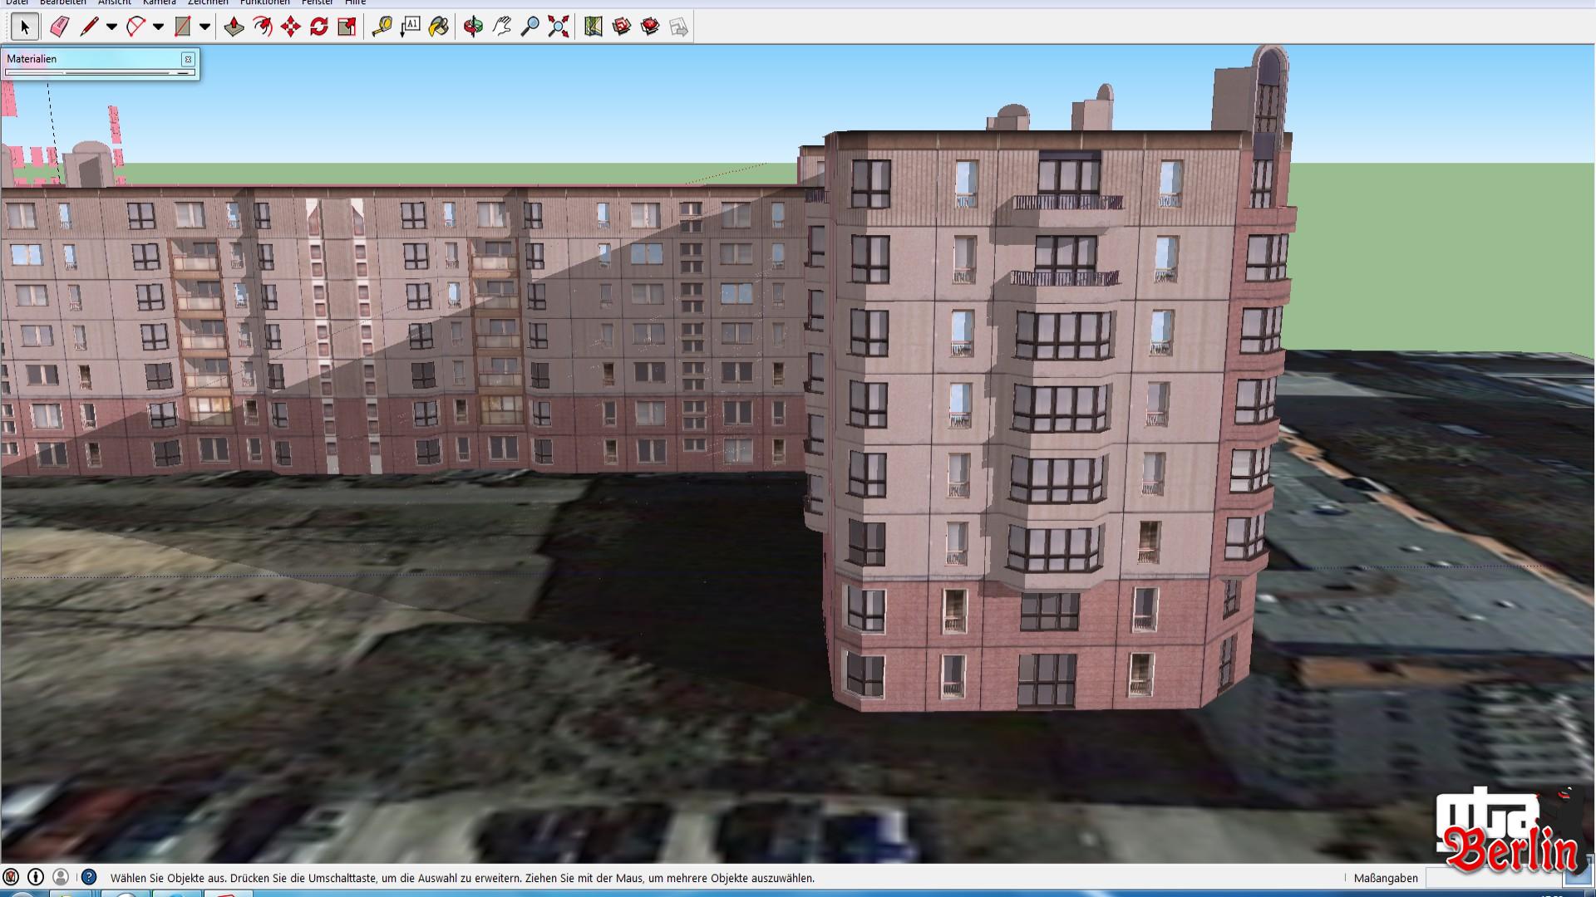Click the Zoom Extents tool
This screenshot has height=897, width=1596.
point(559,27)
